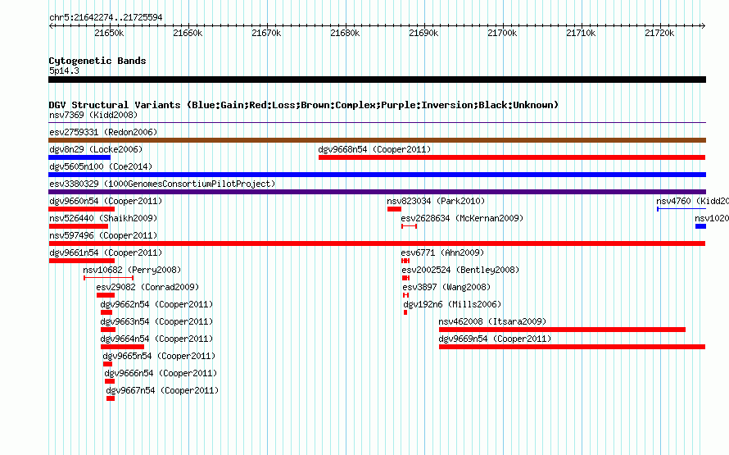Open the nsv526440 (Shaikh2009) label

(x=103, y=218)
